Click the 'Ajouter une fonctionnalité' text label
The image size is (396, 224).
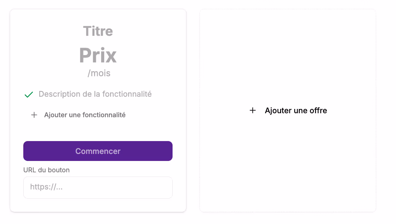85,115
